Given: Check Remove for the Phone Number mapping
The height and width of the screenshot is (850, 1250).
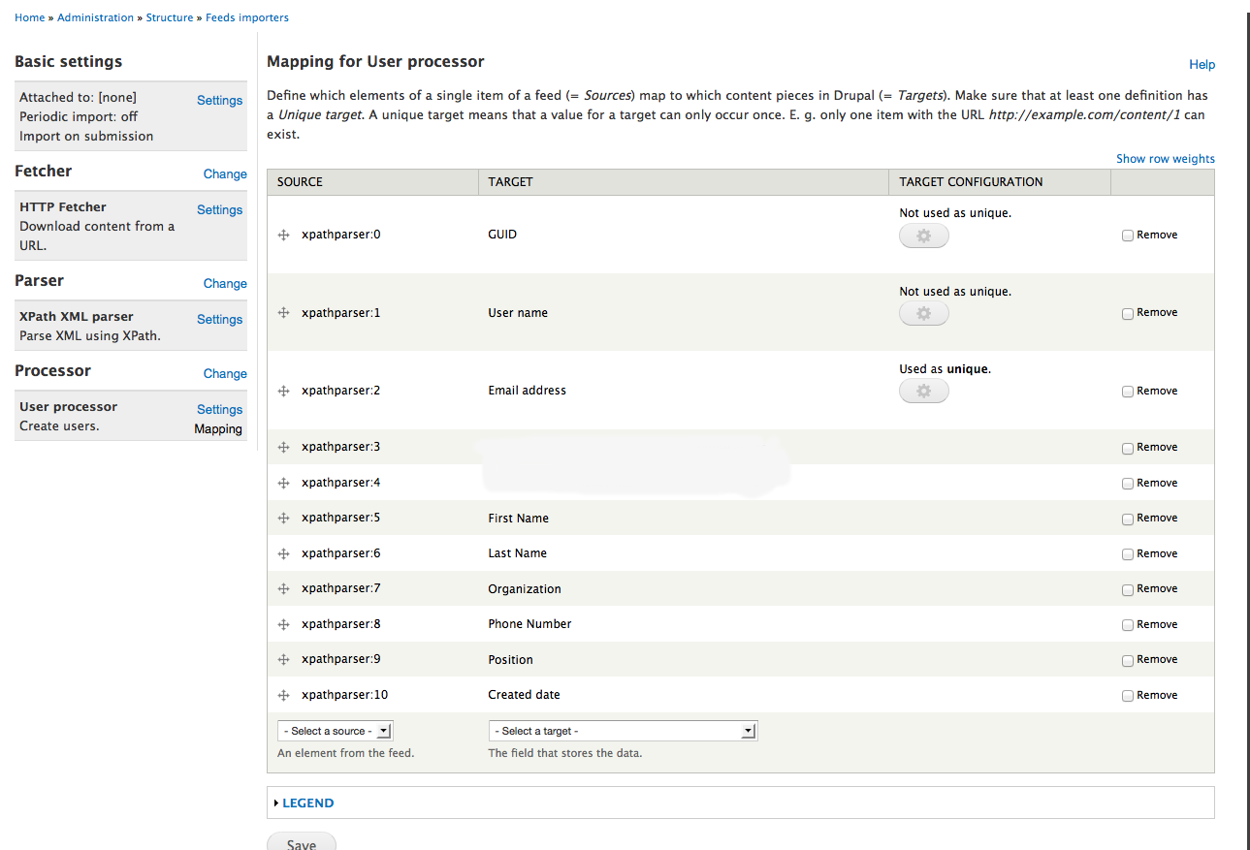Looking at the screenshot, I should [1128, 625].
